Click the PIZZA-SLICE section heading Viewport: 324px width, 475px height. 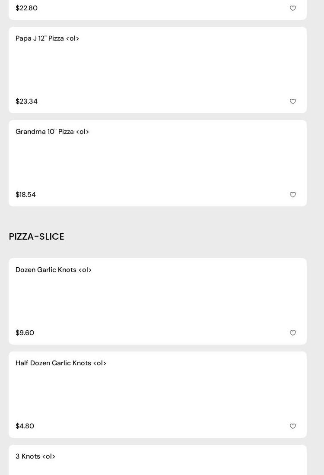pyautogui.click(x=37, y=237)
